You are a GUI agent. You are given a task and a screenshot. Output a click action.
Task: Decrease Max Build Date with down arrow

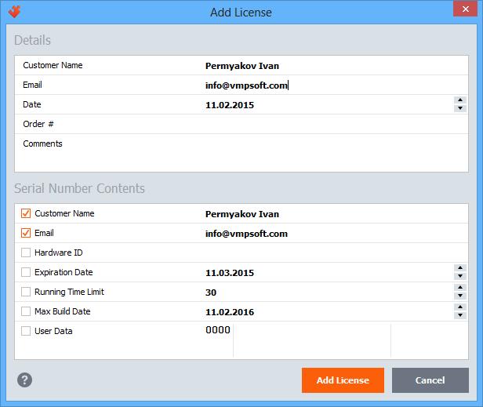point(460,315)
